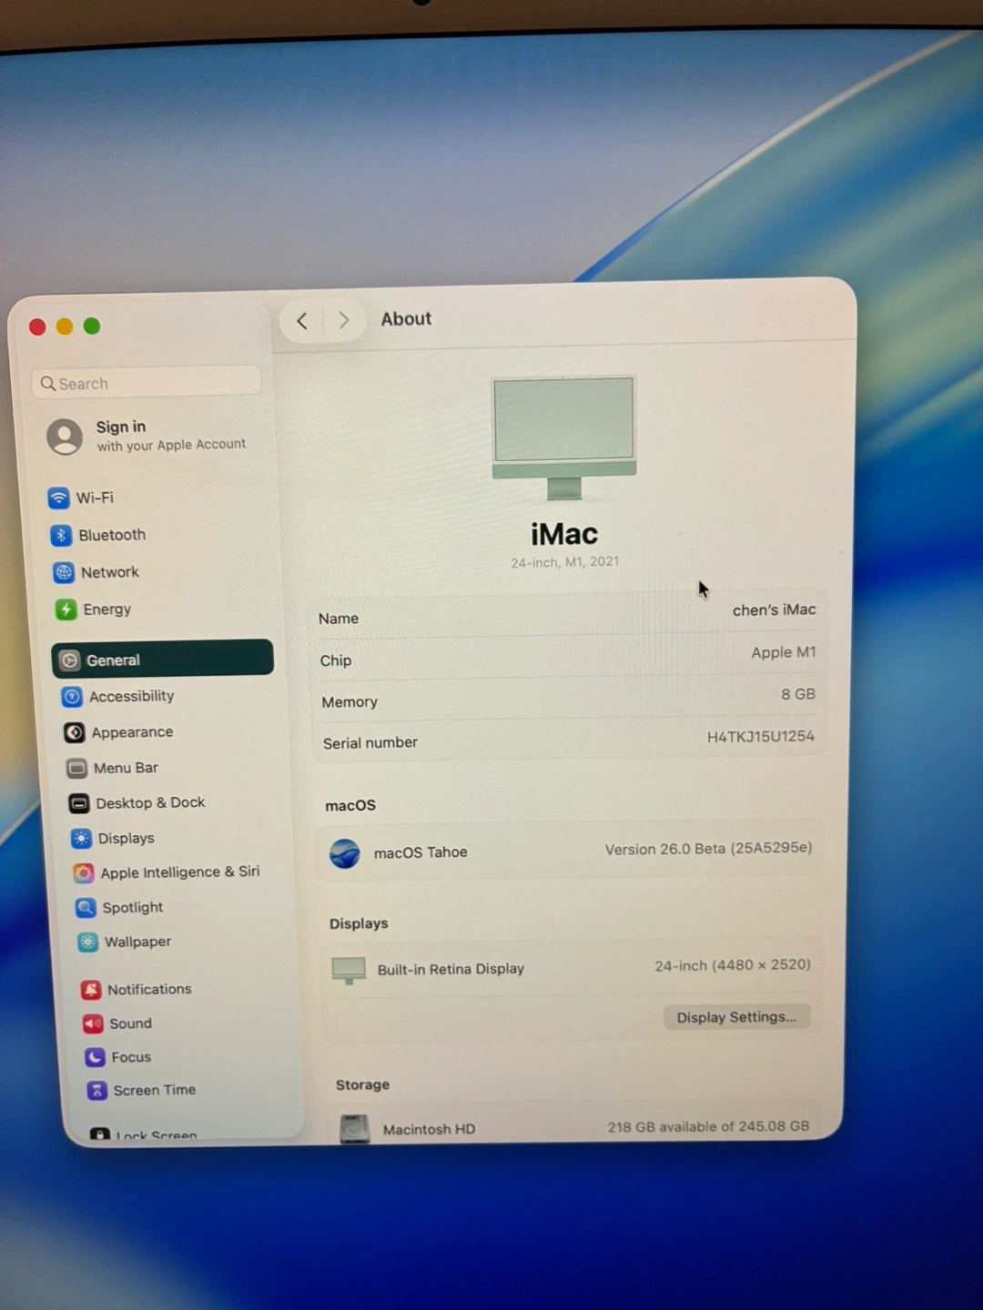Click the "24-inch, M1, 2021" model subtitle
This screenshot has height=1310, width=983.
click(564, 562)
